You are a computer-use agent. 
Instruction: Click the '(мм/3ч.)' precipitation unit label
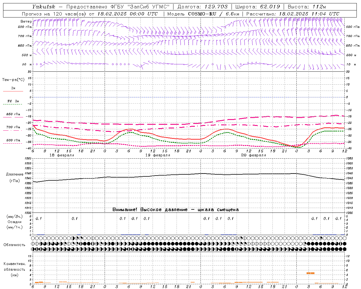tap(15, 216)
